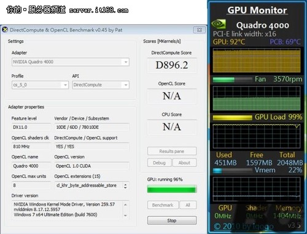Image resolution: width=307 pixels, height=234 pixels.
Task: Click the yellow temperature history graph
Action: [257, 61]
